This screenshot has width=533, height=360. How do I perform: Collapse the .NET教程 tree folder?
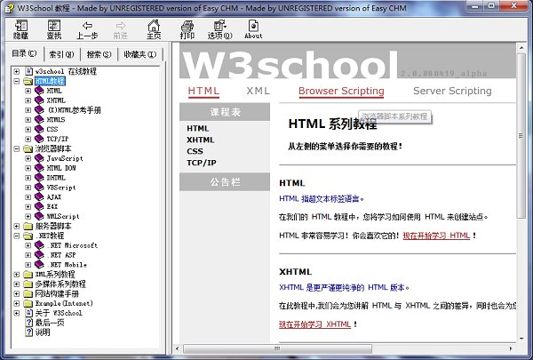pos(17,236)
